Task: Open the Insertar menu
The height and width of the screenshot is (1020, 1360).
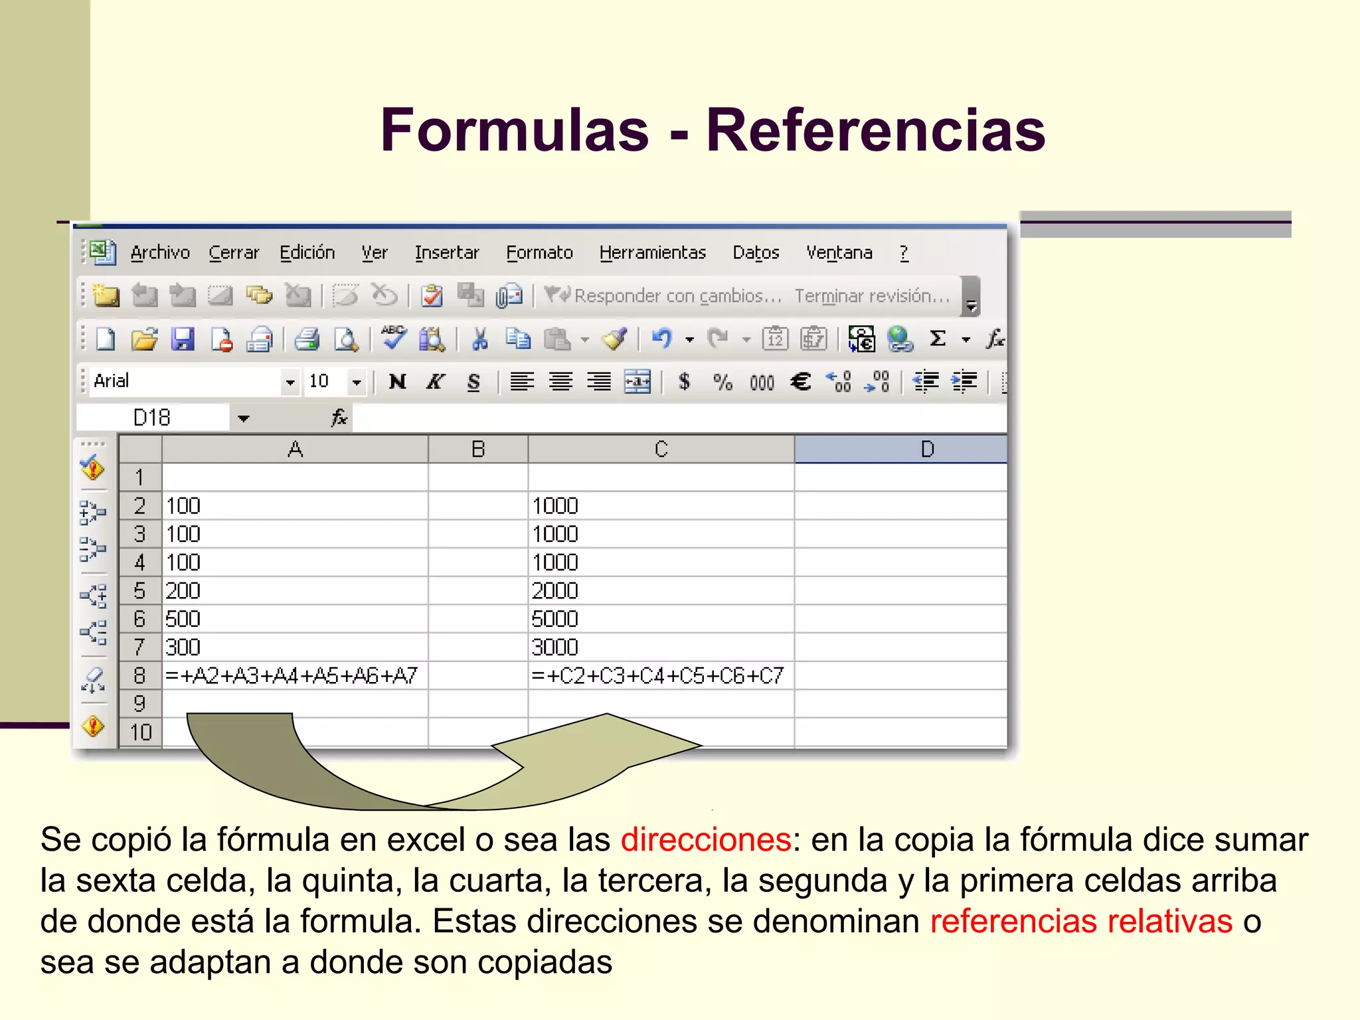Action: coord(446,253)
